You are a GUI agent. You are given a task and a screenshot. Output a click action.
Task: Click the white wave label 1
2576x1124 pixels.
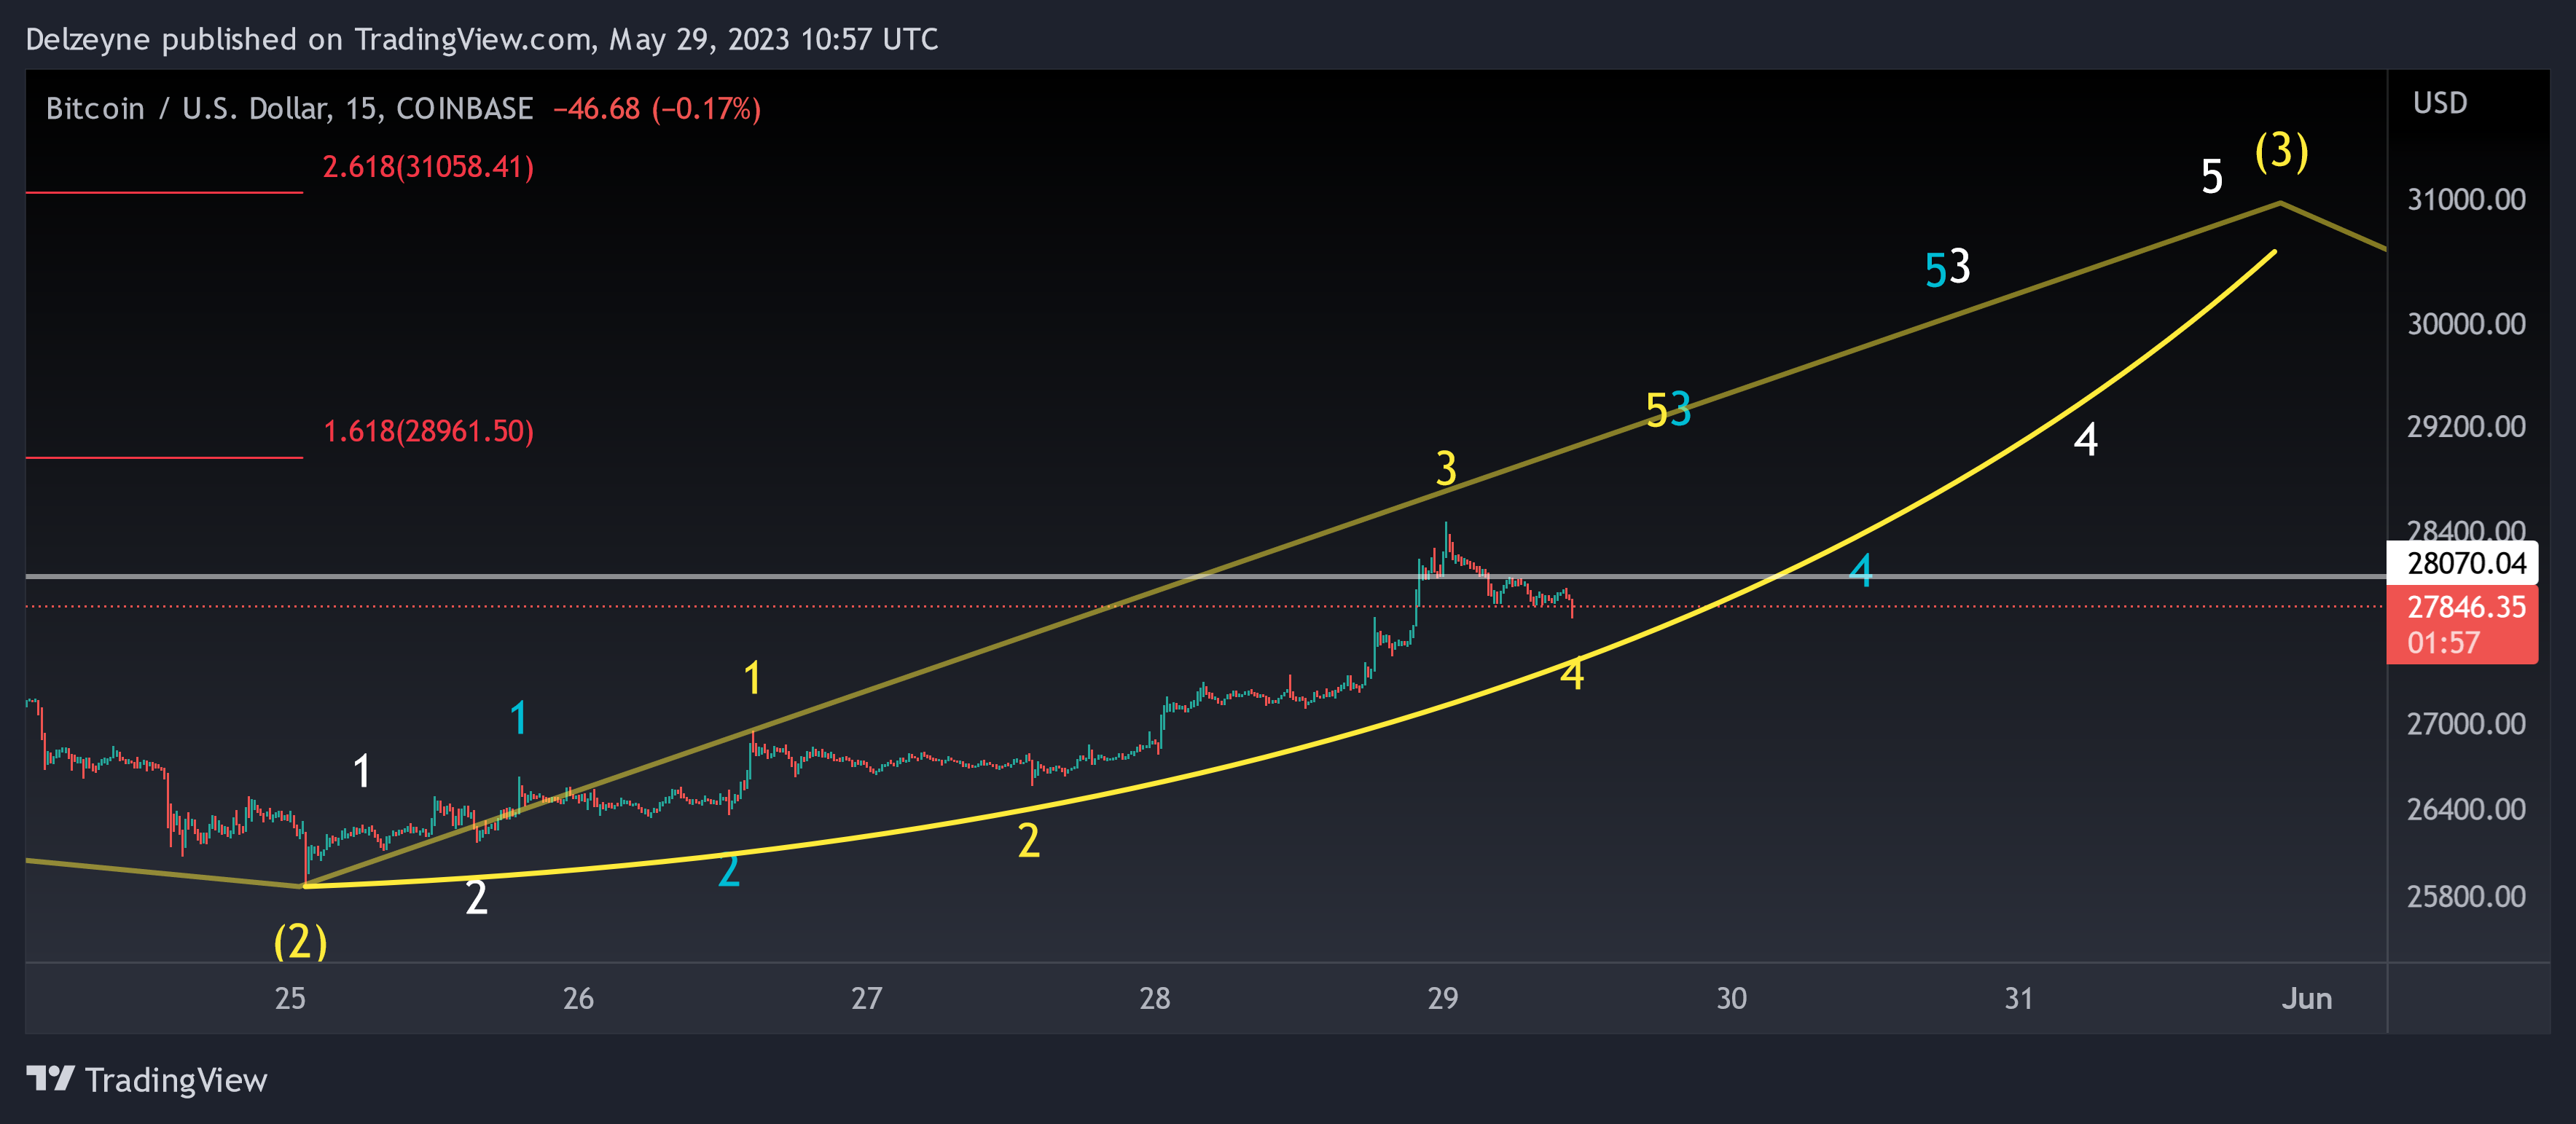(x=362, y=771)
